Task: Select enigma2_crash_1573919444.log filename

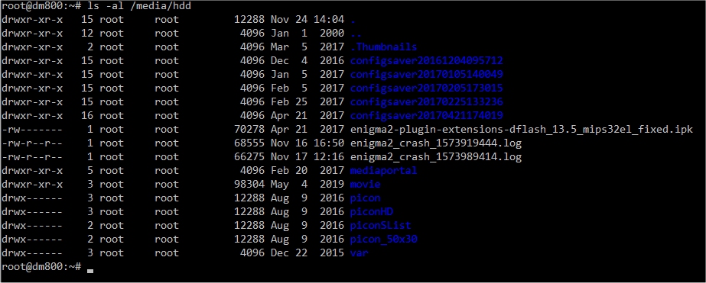Action: coord(436,143)
